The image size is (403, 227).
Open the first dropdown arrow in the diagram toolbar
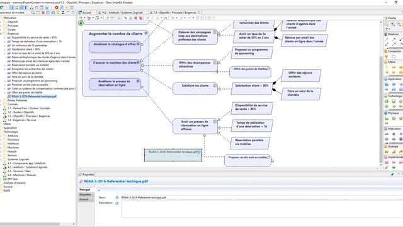click(x=84, y=18)
